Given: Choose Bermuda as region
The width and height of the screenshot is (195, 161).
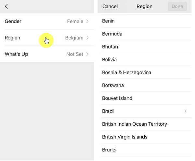Looking at the screenshot, I should pos(112,34).
